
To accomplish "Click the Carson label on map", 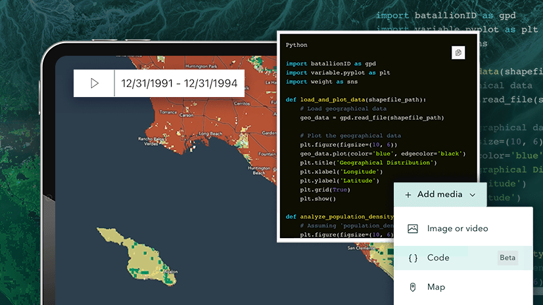I will 186,115.
